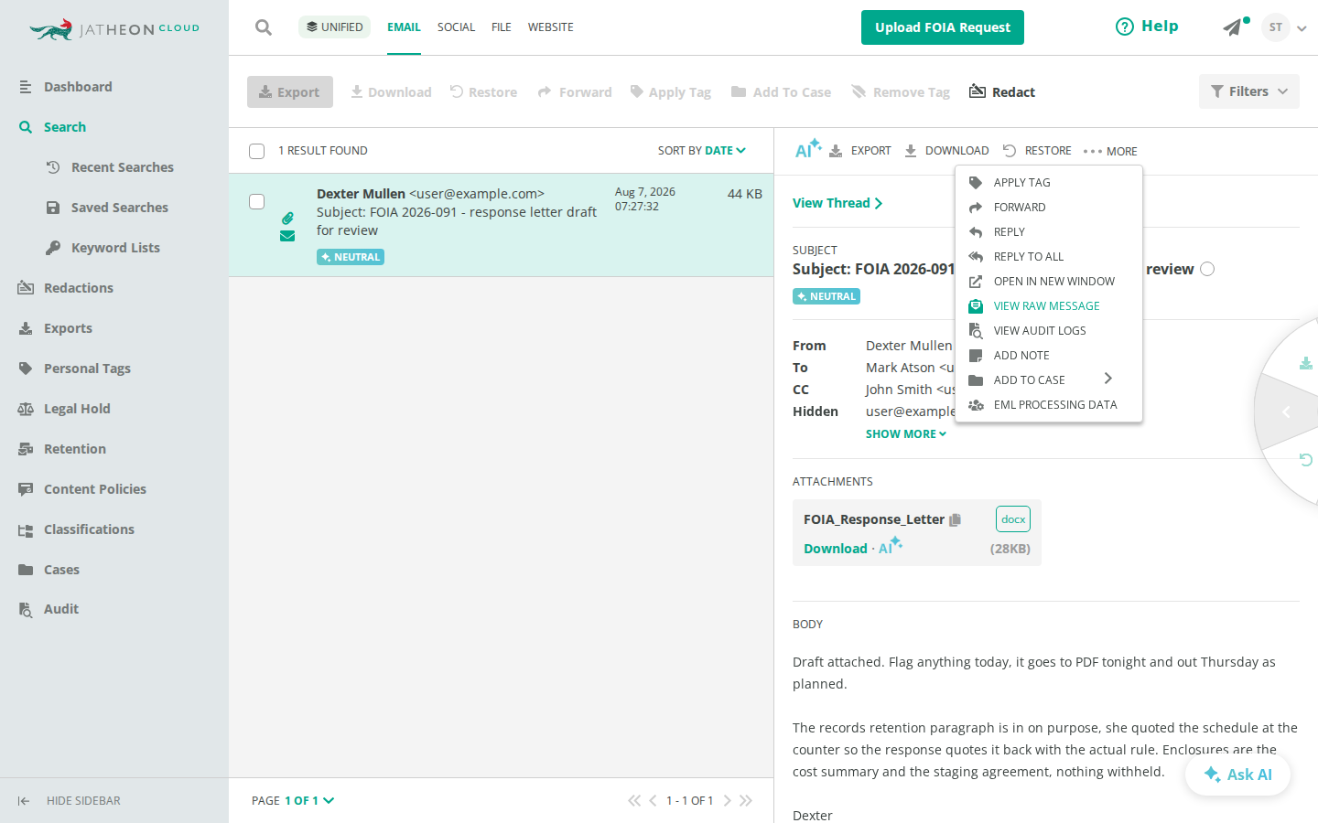Open Redactions in the sidebar
This screenshot has height=823, width=1318.
tap(78, 288)
